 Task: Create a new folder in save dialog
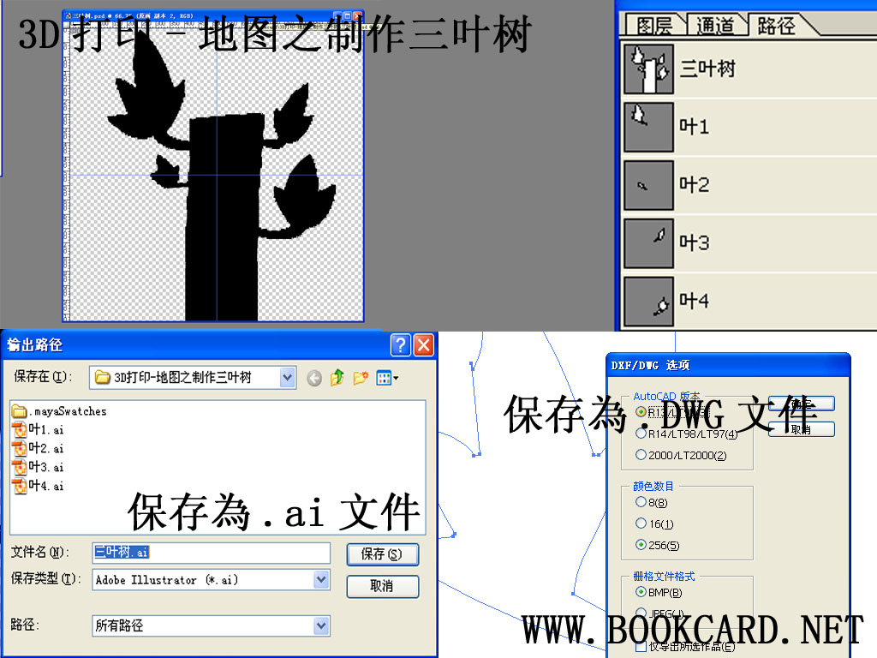361,378
